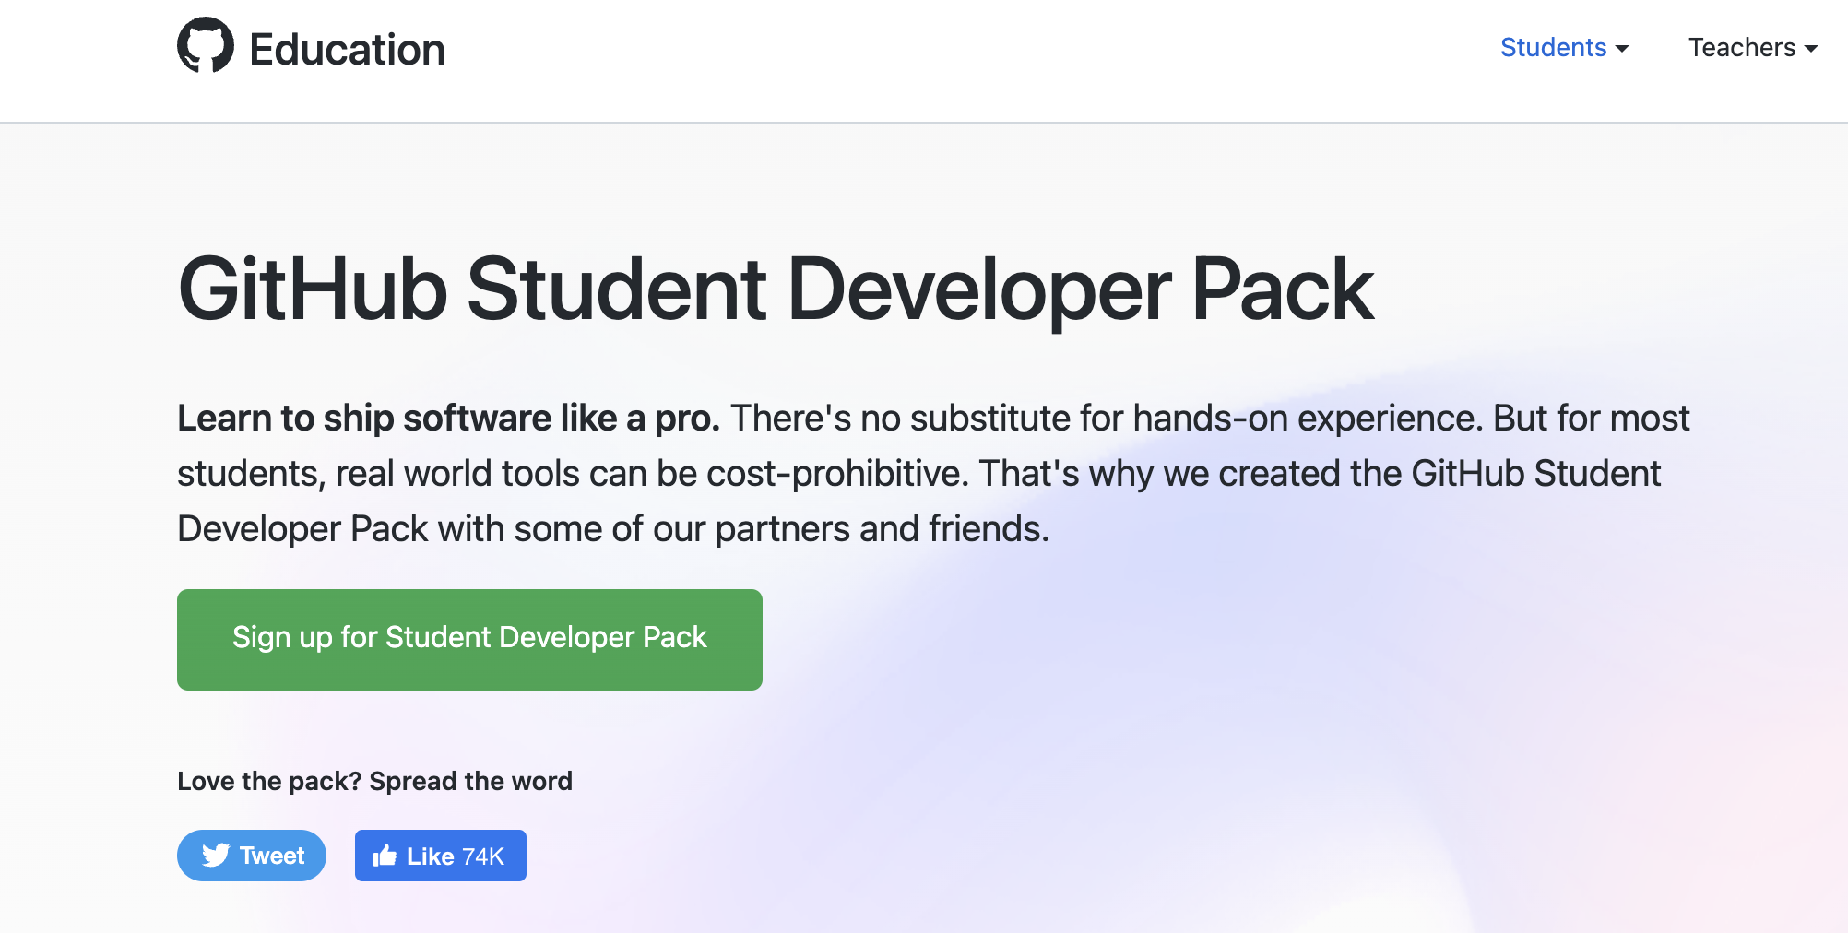Click the 74K like count

click(x=482, y=856)
